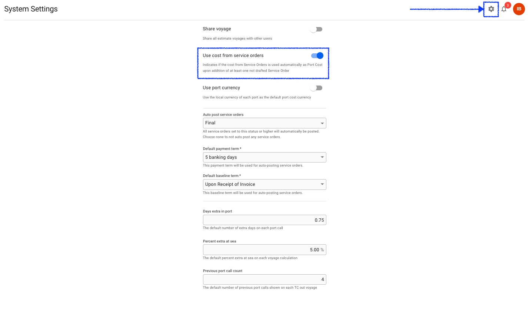The height and width of the screenshot is (325, 529).
Task: Click the Days extra in port field
Action: [x=264, y=220]
